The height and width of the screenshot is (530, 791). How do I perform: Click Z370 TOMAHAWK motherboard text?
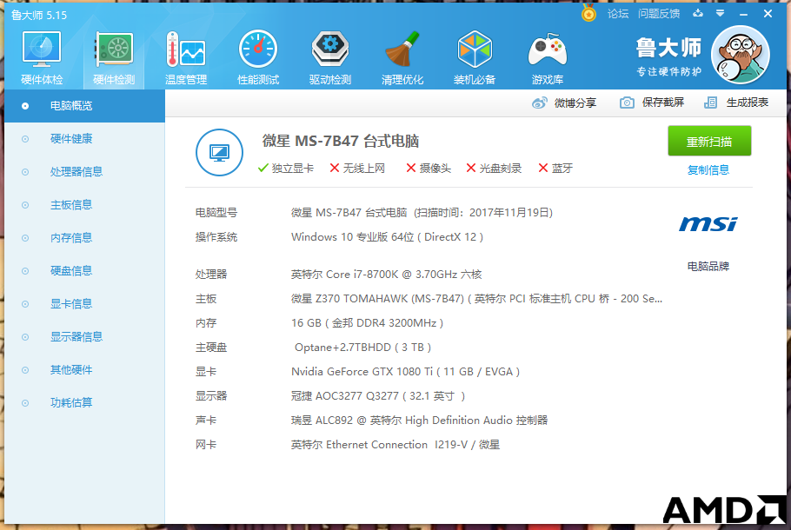coord(476,299)
